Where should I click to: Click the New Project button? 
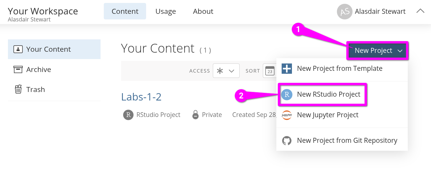coord(373,51)
